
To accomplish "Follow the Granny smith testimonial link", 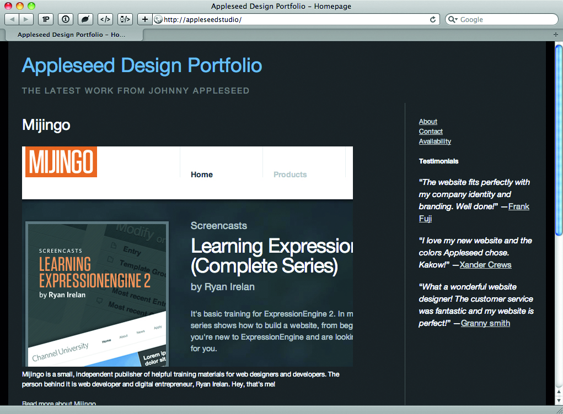I will click(485, 323).
